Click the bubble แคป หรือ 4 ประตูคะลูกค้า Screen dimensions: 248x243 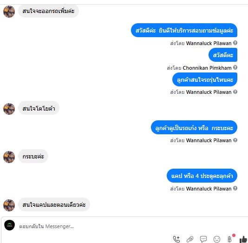[202, 176]
